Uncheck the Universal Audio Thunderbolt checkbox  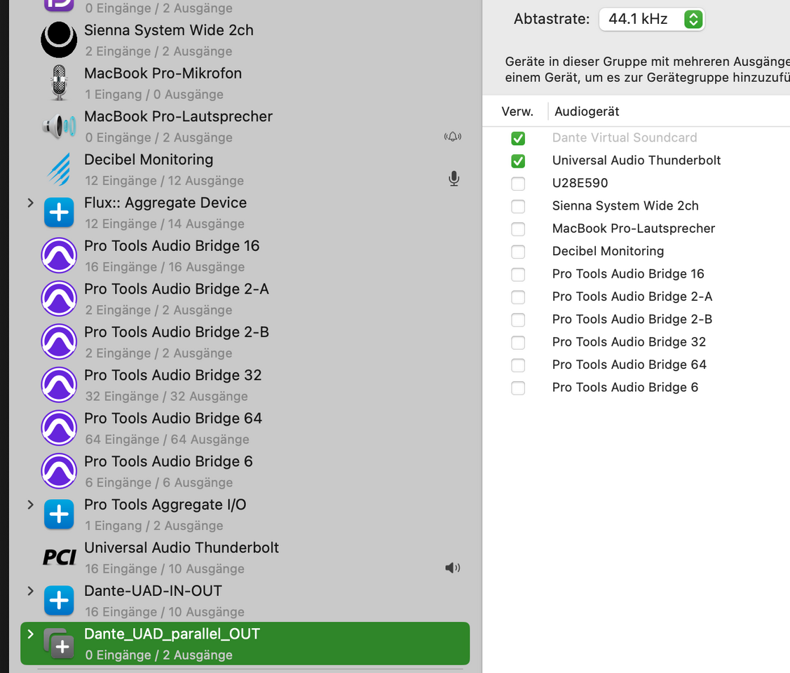click(518, 161)
